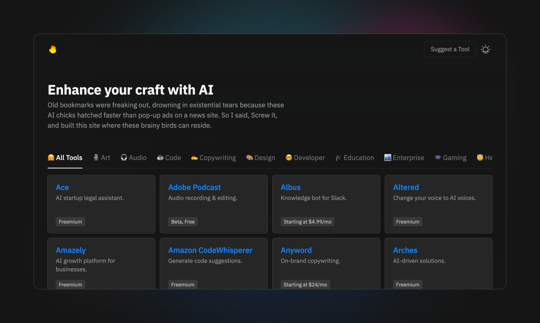Select the All Tools tab
540x323 pixels.
click(65, 158)
